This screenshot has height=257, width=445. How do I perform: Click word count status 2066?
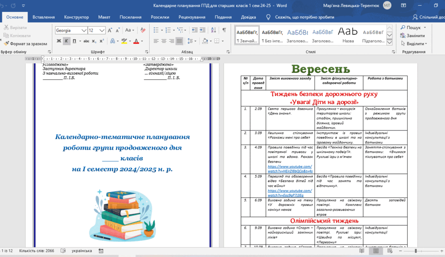[36, 251]
